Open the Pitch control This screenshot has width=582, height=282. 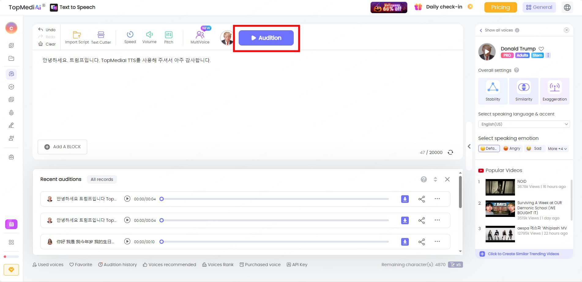pyautogui.click(x=169, y=37)
